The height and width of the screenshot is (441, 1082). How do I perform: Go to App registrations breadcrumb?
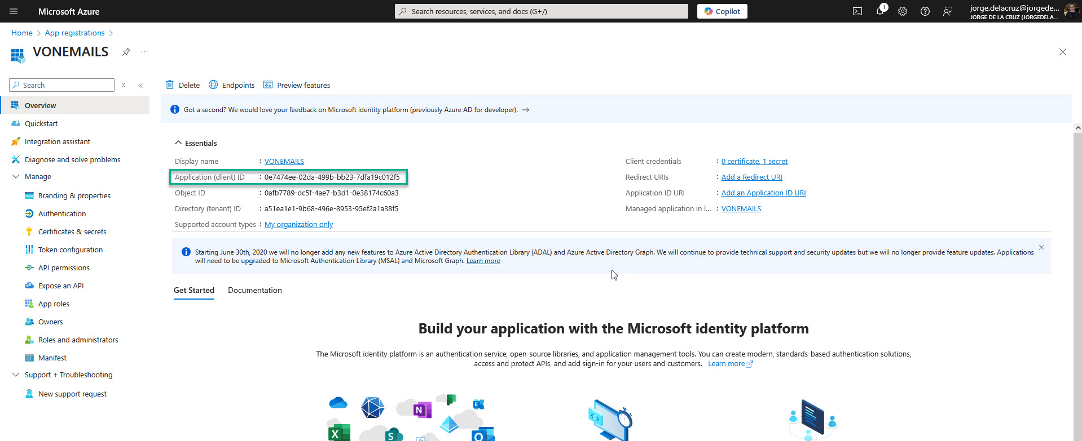click(x=75, y=33)
